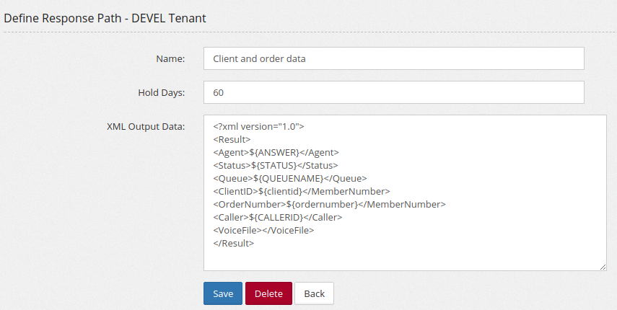Click the Queue ${QUEUENAME} line
The height and width of the screenshot is (310, 617).
pos(290,178)
